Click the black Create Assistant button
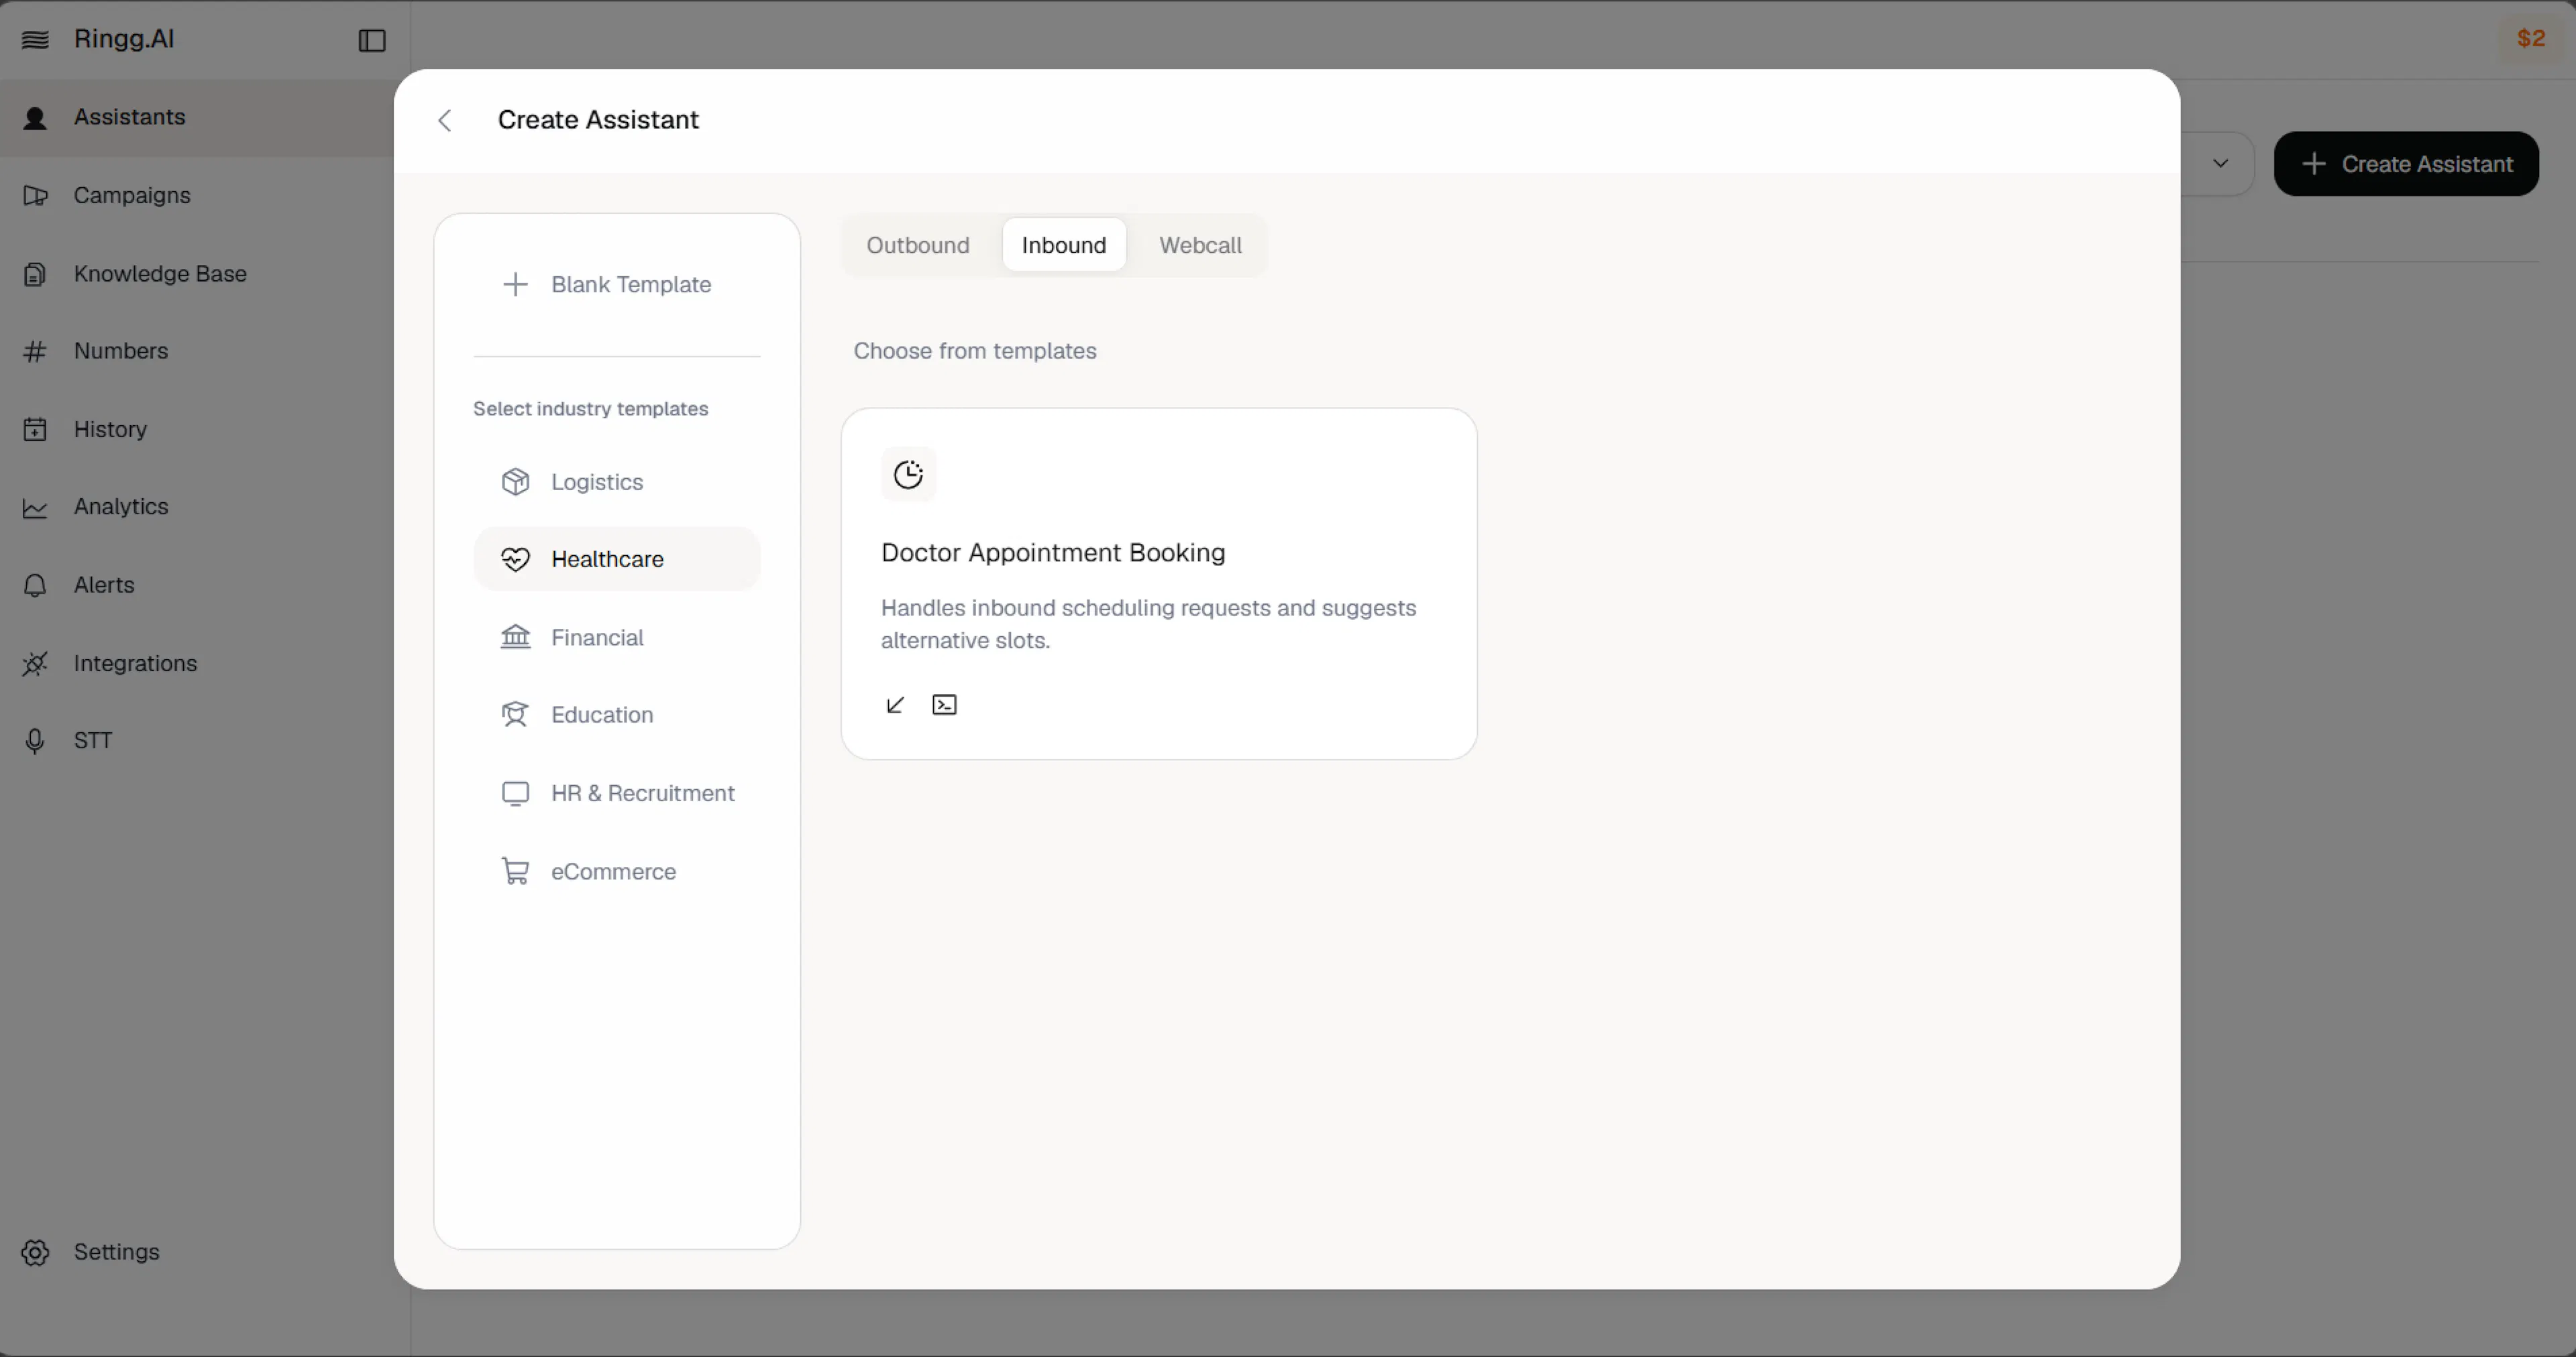 (2406, 165)
